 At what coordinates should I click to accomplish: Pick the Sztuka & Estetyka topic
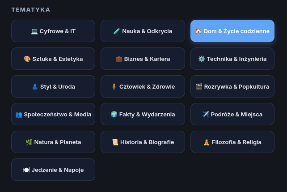53,59
